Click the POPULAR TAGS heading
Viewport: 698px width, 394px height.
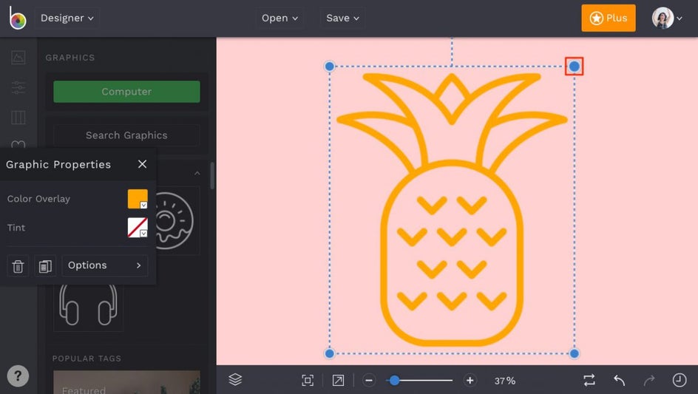tap(87, 359)
